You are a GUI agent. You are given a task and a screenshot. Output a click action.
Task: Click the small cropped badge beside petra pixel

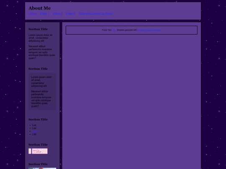30,151
